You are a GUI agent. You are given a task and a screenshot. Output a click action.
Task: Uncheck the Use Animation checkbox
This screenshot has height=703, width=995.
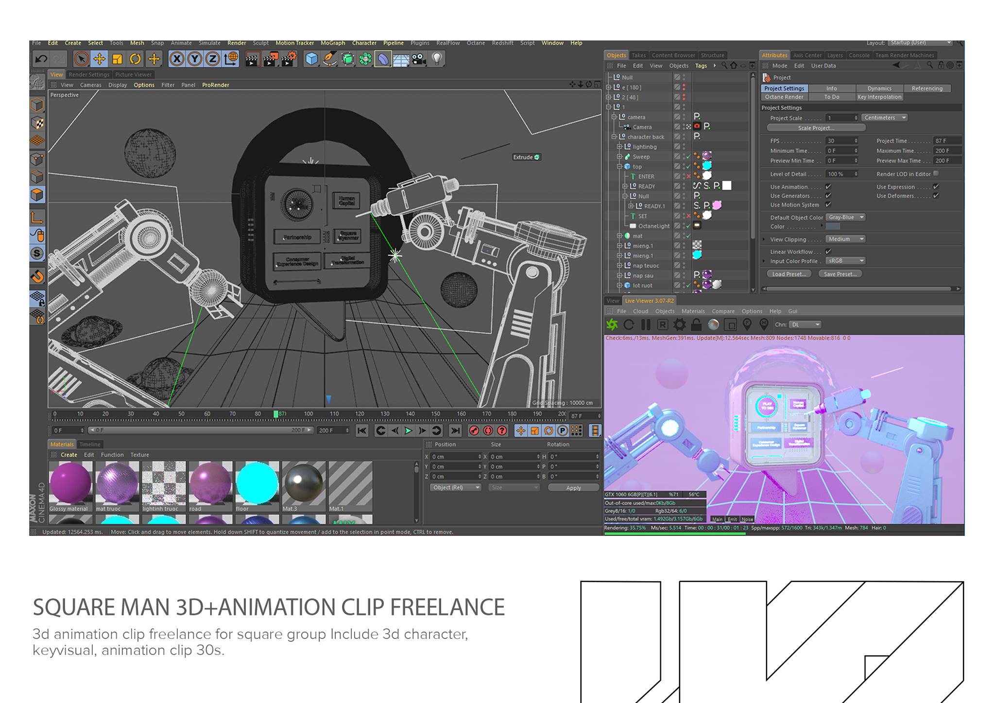click(x=828, y=187)
